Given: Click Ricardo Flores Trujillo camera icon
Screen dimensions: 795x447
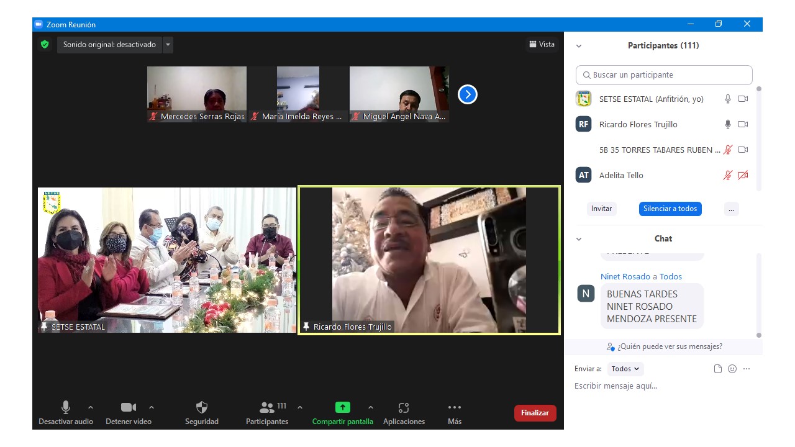Looking at the screenshot, I should tap(743, 124).
